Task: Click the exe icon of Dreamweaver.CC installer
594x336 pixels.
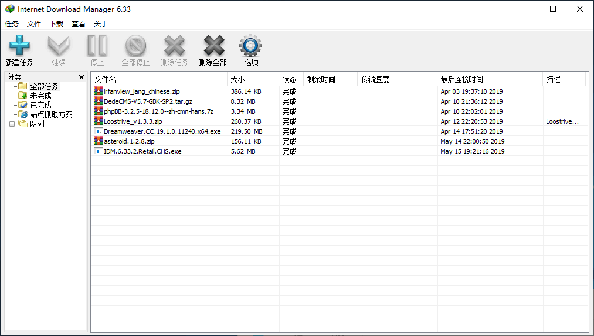Action: pos(99,131)
